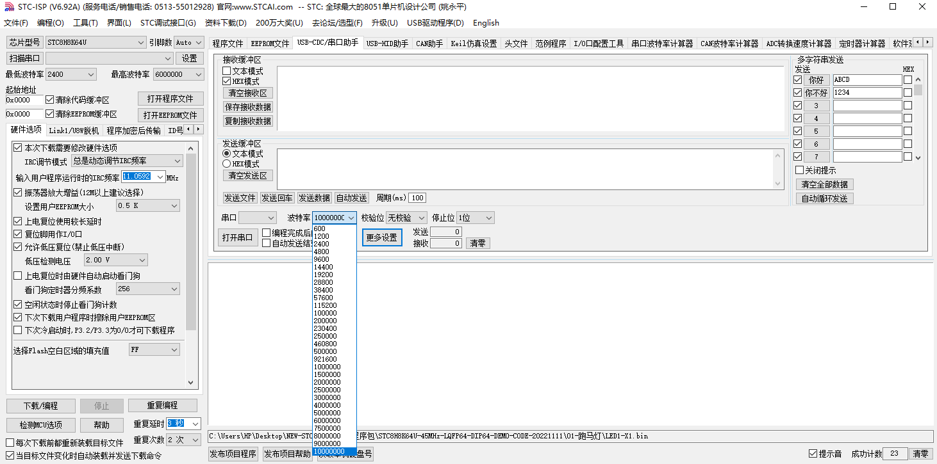937x464 pixels.
Task: Open the IRC调节模式 dropdown
Action: [x=127, y=161]
